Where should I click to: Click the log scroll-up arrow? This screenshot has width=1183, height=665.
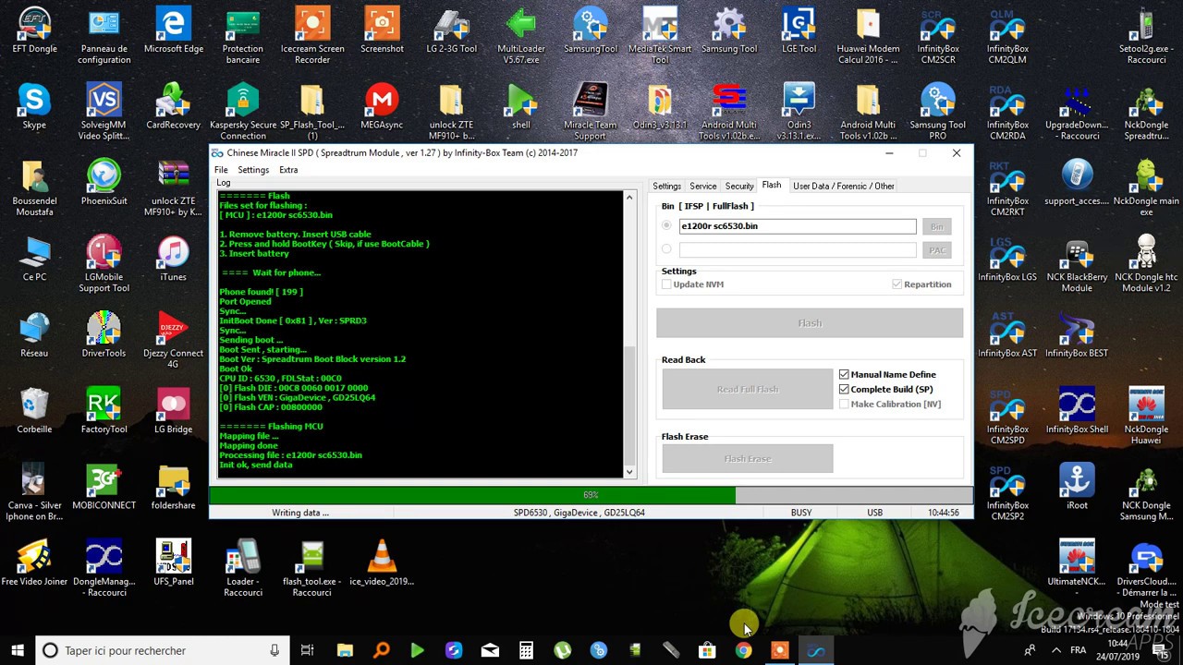pyautogui.click(x=629, y=198)
